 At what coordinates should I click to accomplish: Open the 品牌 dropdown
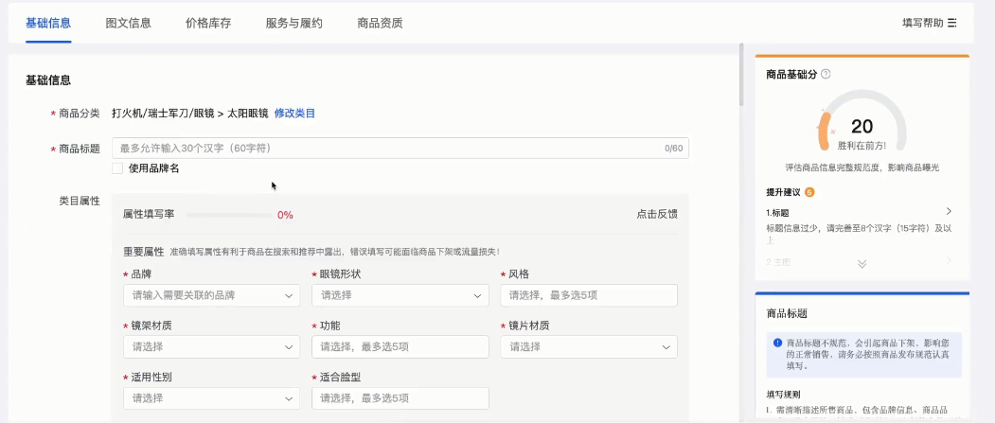[x=211, y=295]
